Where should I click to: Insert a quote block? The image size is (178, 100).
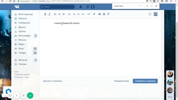point(89,14)
